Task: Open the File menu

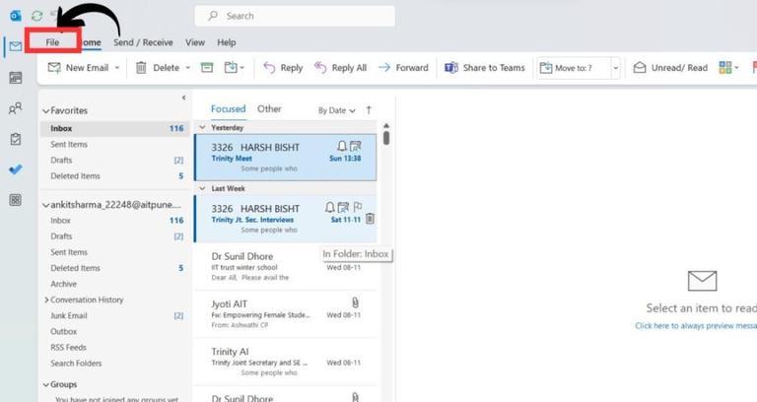Action: point(52,42)
